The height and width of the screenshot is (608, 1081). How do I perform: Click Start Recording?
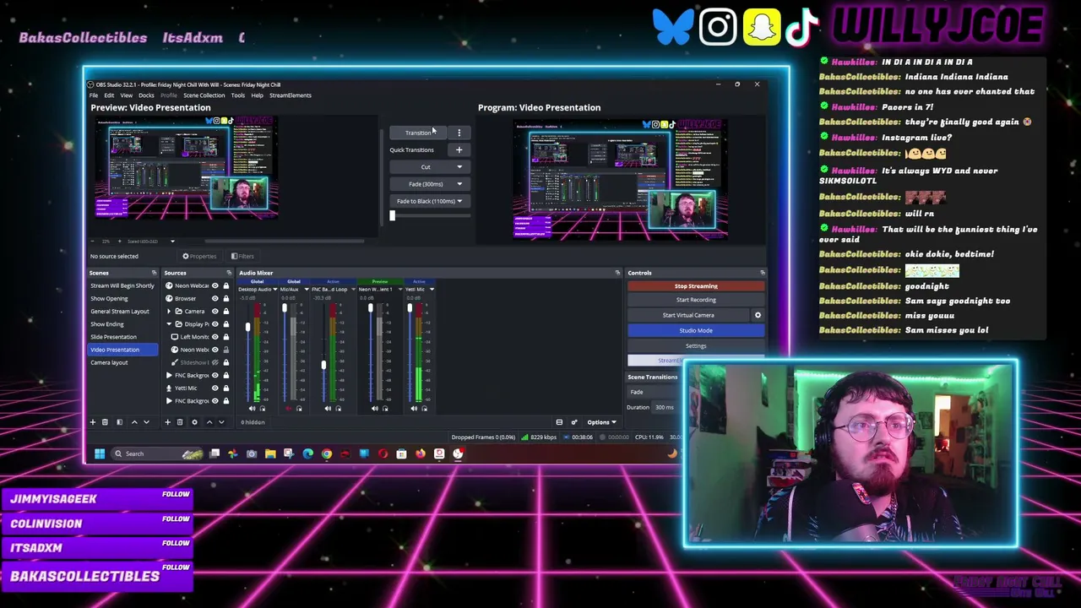(696, 300)
